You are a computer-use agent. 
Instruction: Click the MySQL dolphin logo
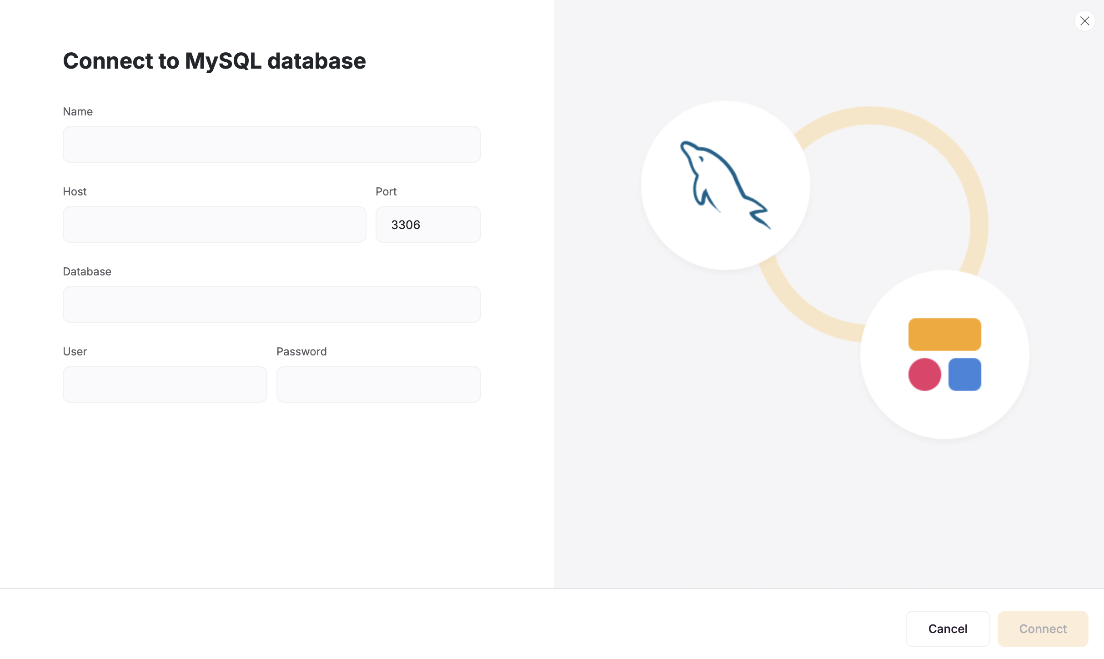click(x=725, y=185)
